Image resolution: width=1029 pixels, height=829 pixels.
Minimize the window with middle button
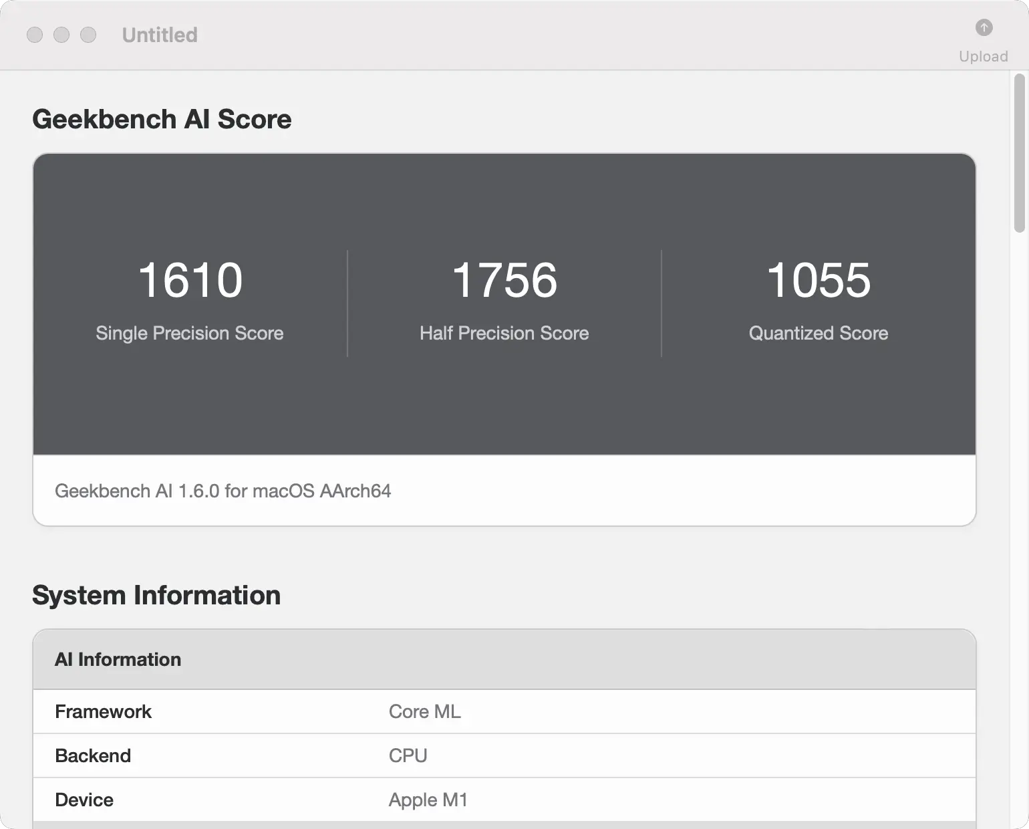tap(61, 35)
